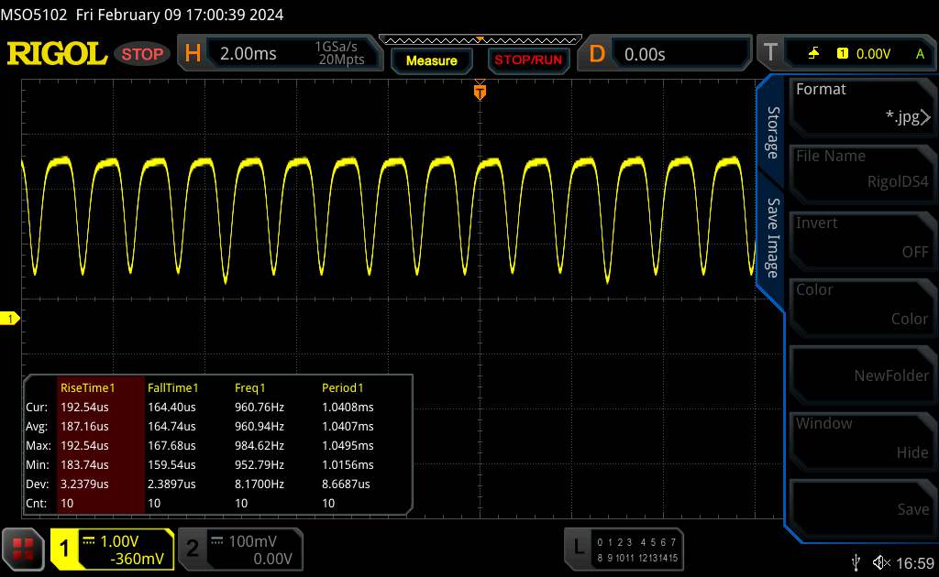The width and height of the screenshot is (939, 577).
Task: Click the File Name RigolDS4 field
Action: pos(862,173)
